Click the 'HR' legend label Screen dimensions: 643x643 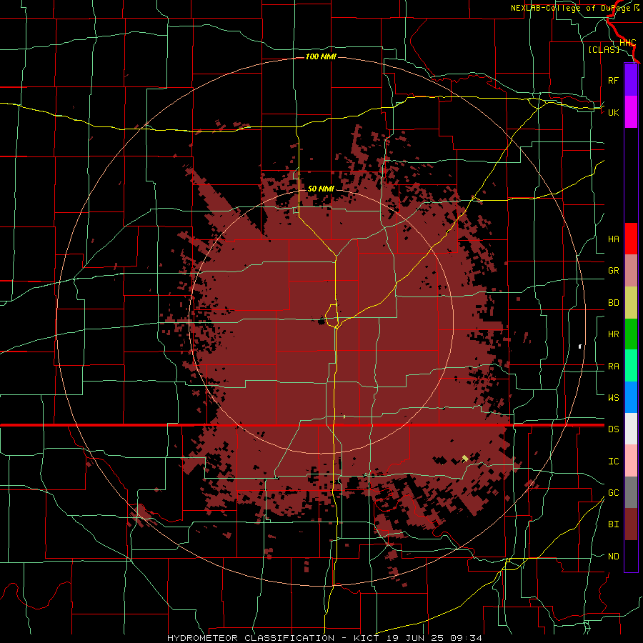click(x=613, y=334)
